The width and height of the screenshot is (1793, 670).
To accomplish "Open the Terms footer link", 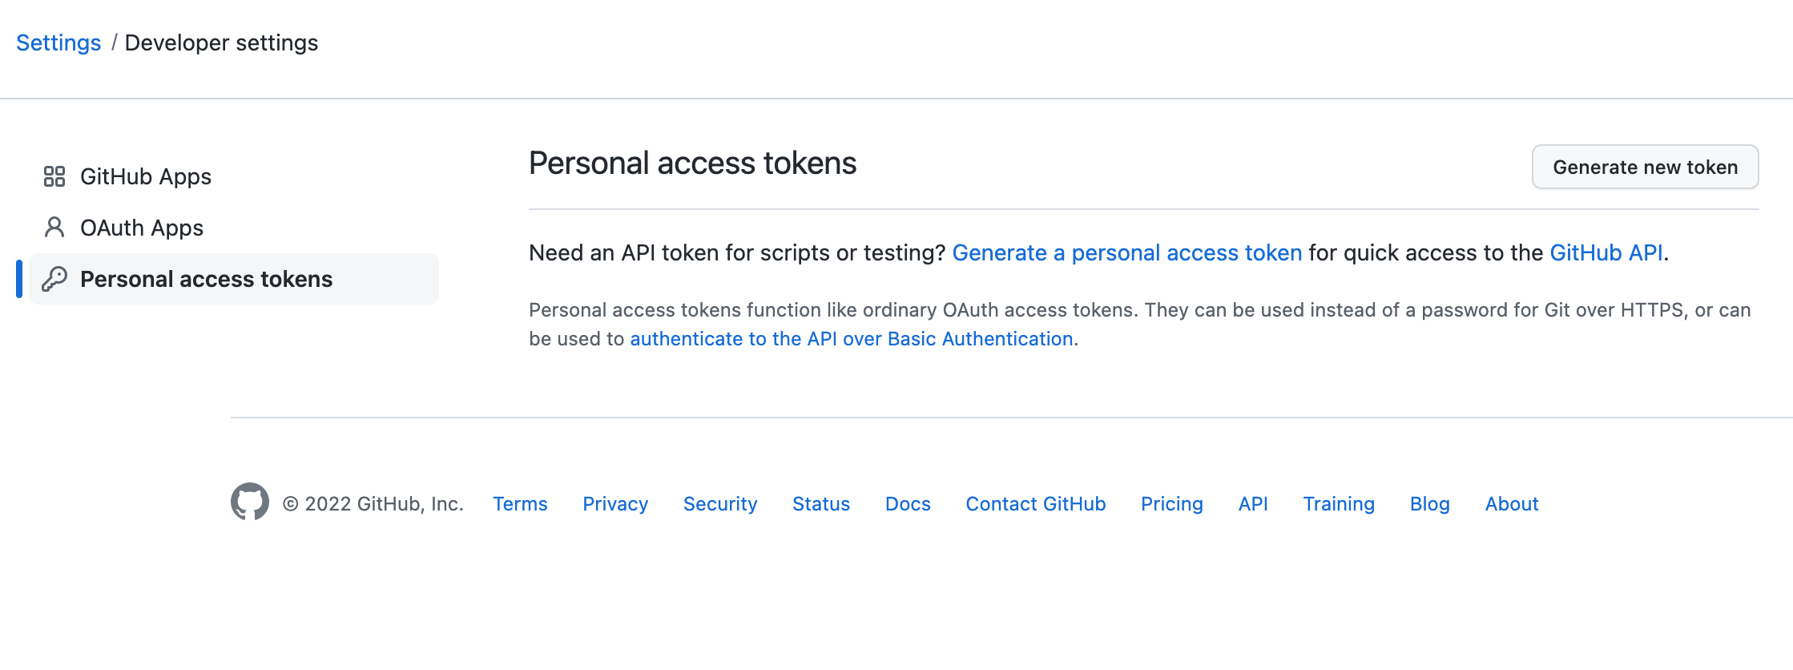I will 520,504.
